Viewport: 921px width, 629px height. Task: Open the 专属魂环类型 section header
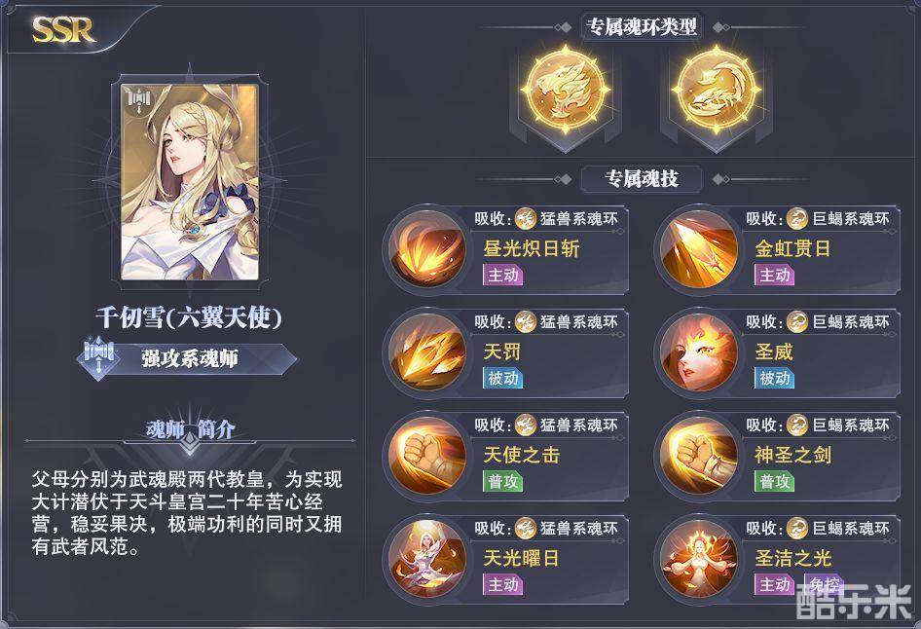641,27
